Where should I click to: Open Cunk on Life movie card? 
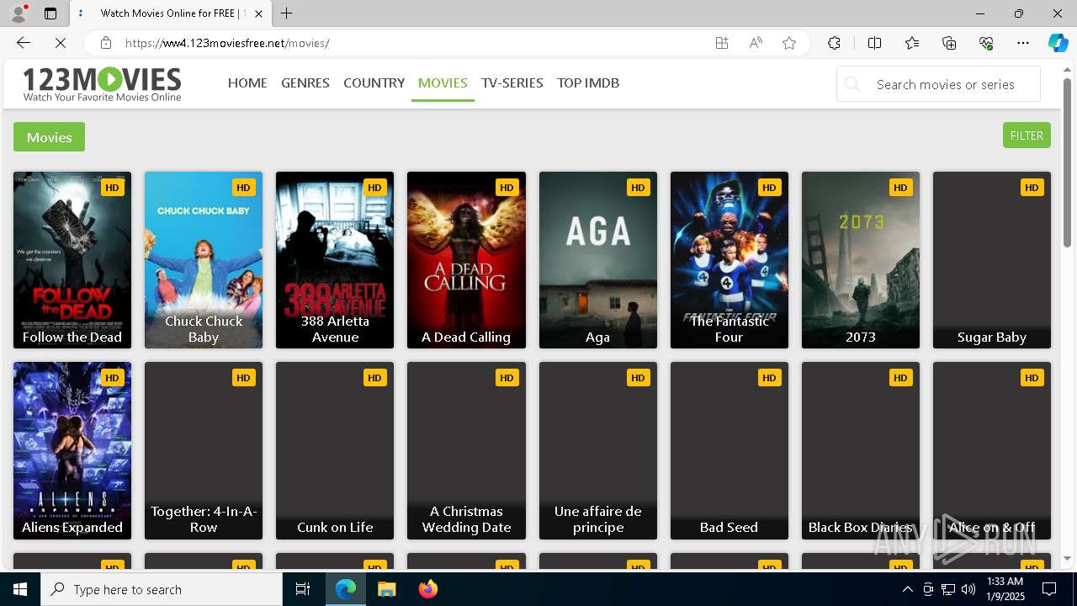pos(335,450)
